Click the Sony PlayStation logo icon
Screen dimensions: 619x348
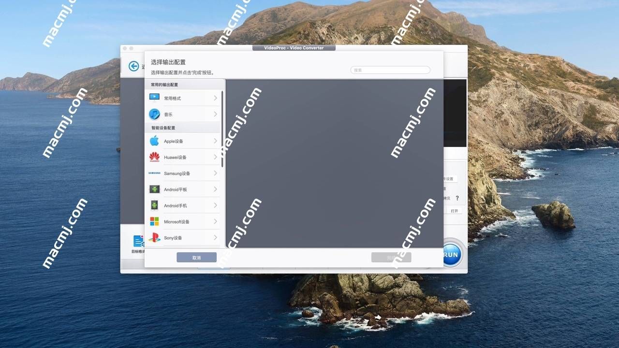[x=154, y=238]
